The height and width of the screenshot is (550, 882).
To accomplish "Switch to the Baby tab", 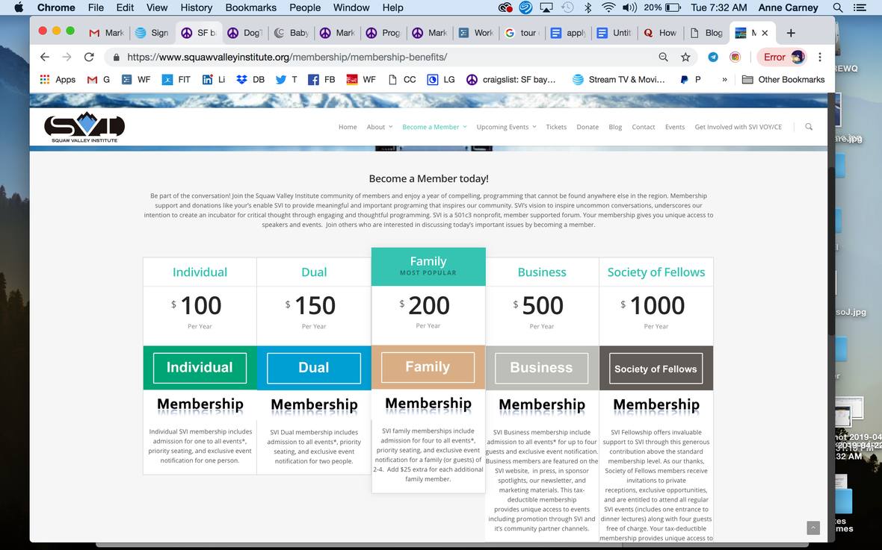I will coord(291,33).
